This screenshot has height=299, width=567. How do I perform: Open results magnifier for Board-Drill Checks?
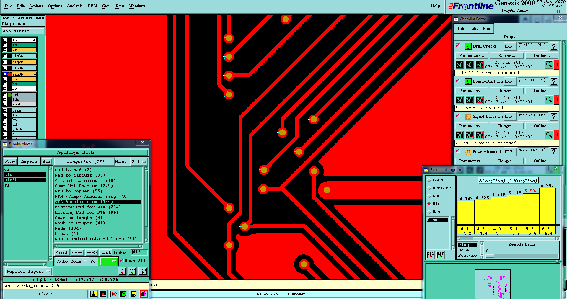click(x=549, y=100)
